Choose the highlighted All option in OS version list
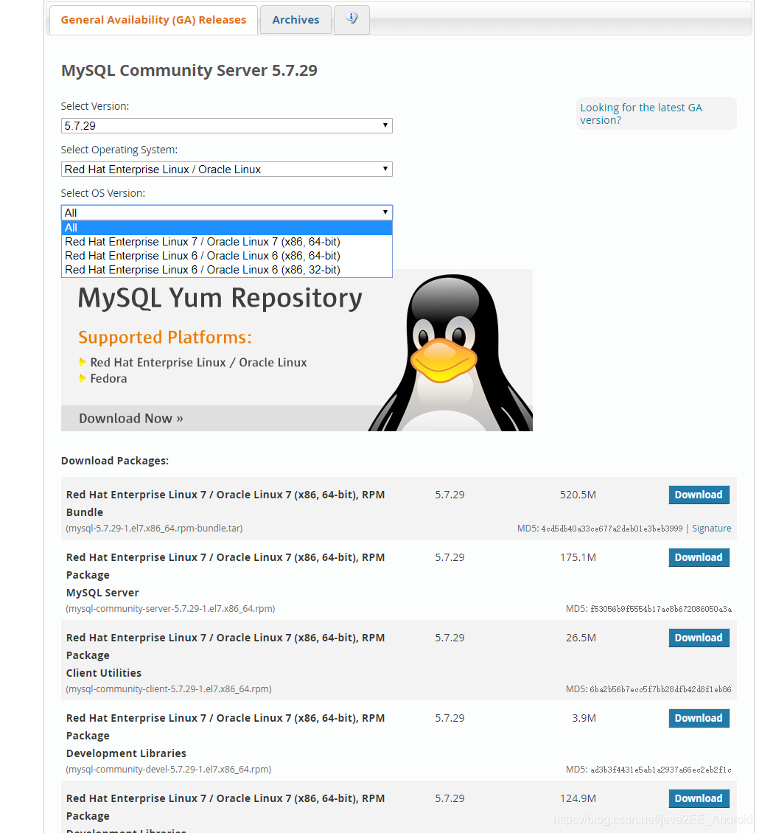Viewport: 759px width, 833px height. click(x=227, y=228)
